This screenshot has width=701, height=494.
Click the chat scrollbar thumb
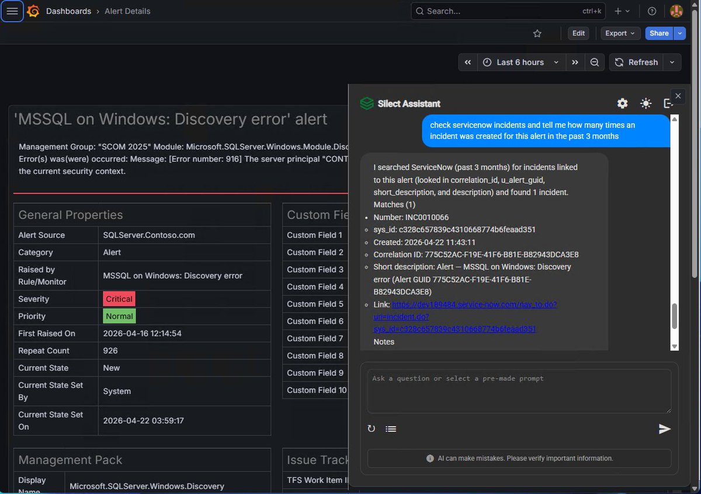pos(675,316)
